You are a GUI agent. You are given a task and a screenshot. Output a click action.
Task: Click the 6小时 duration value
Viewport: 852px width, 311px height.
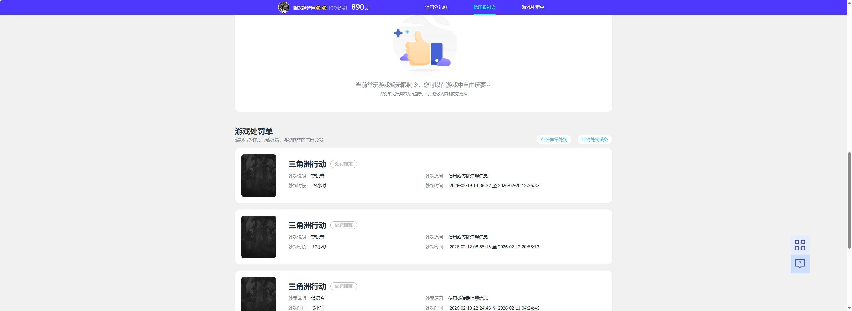pyautogui.click(x=318, y=308)
